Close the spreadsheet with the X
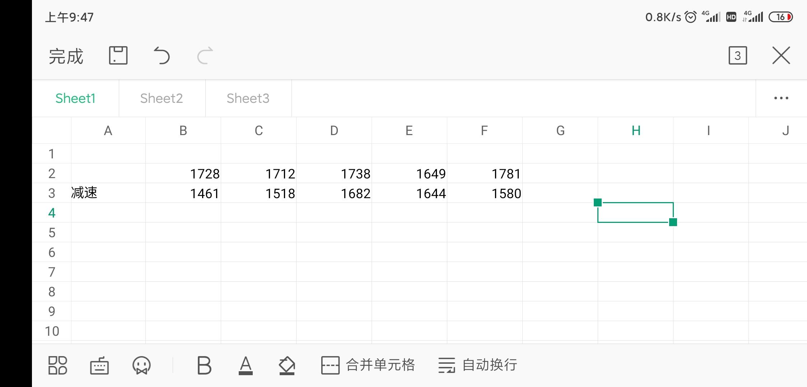This screenshot has width=807, height=387. (x=781, y=56)
